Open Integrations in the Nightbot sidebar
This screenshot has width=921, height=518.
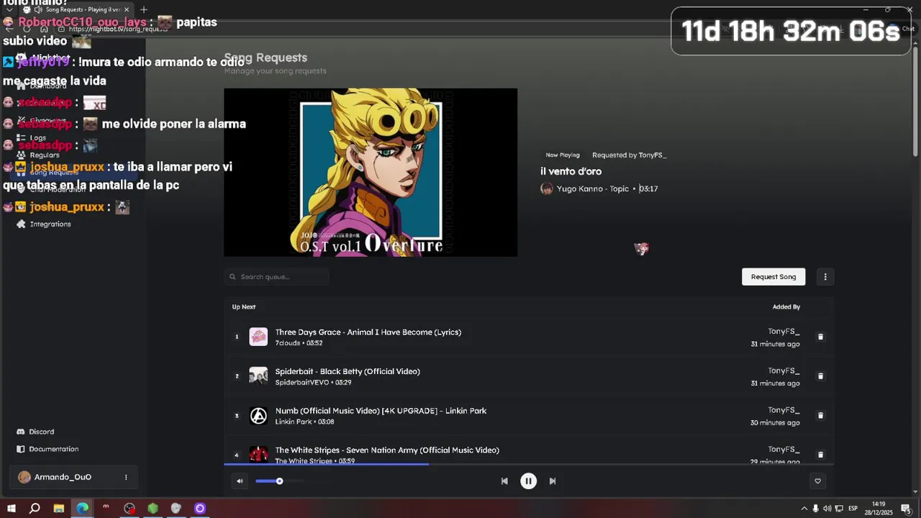coord(50,224)
